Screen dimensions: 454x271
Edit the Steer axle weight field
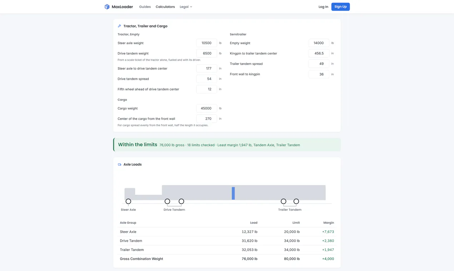click(207, 43)
